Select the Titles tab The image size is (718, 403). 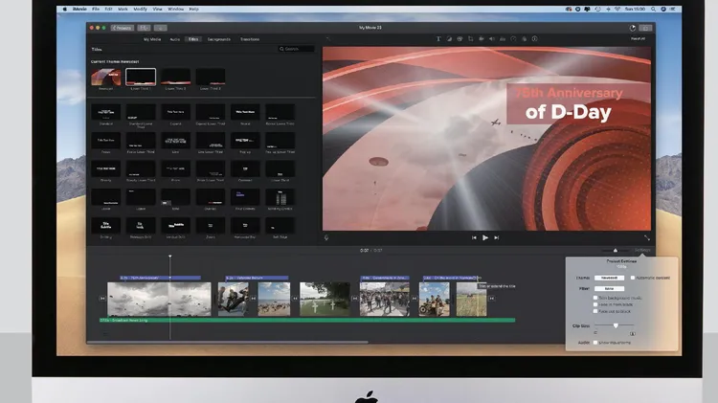[x=193, y=39]
